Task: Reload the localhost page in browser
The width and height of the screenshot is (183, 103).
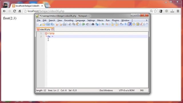Action: 15,11
